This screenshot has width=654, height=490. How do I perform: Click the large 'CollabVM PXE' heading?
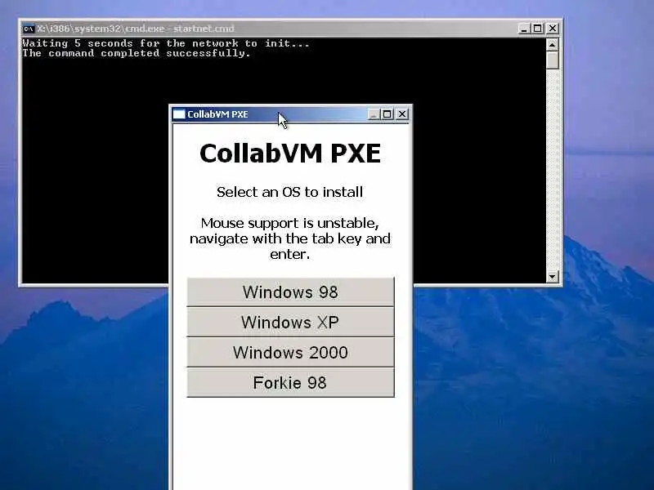point(290,154)
